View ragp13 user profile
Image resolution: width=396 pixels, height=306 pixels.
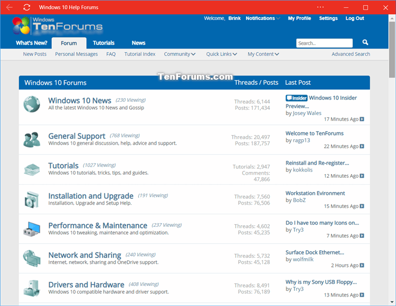pos(301,140)
